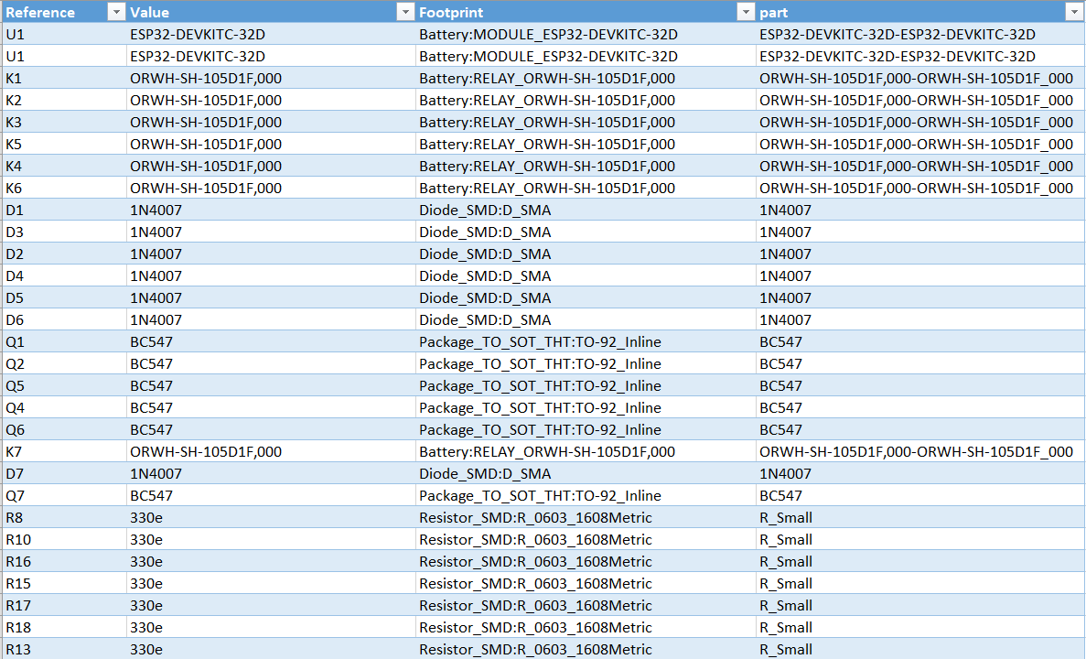The width and height of the screenshot is (1086, 659).
Task: Click the 1N4007 part cell in row D2
Action: pos(920,254)
